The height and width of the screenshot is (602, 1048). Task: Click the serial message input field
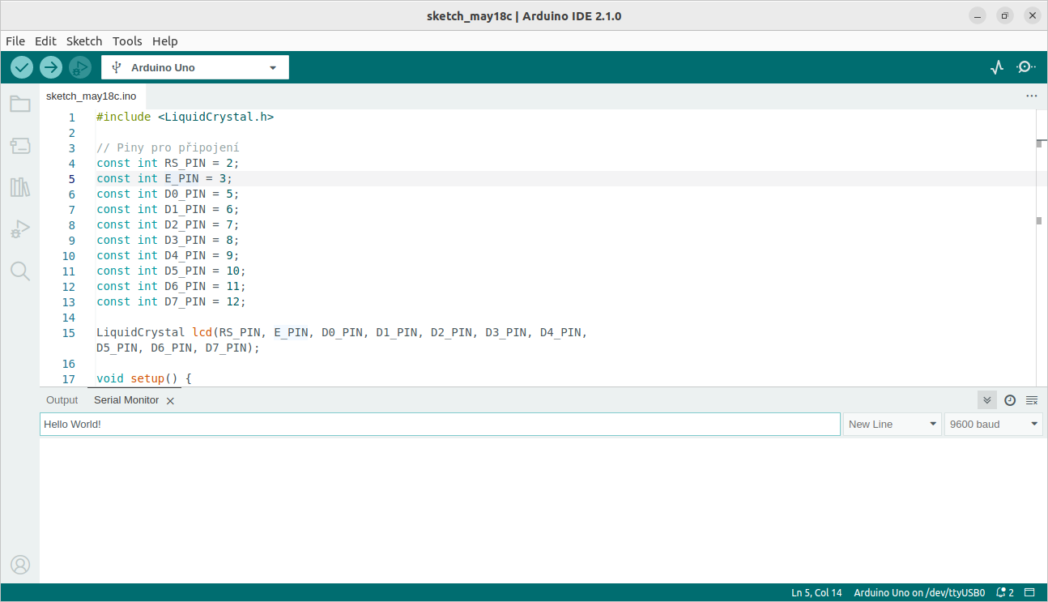tap(440, 425)
